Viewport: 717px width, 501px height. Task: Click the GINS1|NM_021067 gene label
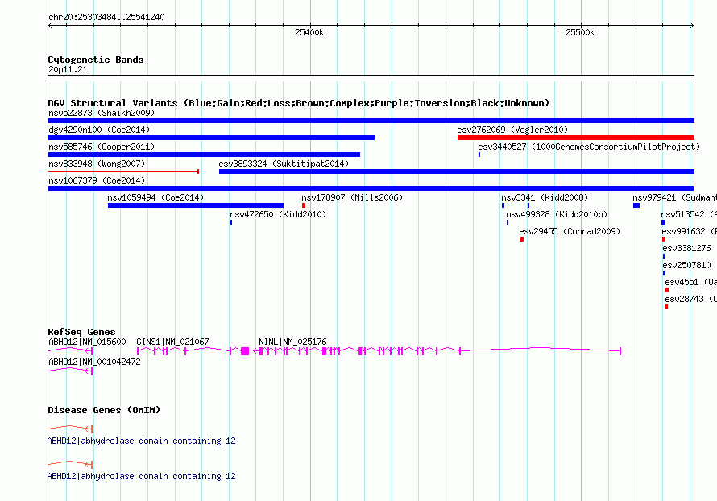click(x=173, y=342)
